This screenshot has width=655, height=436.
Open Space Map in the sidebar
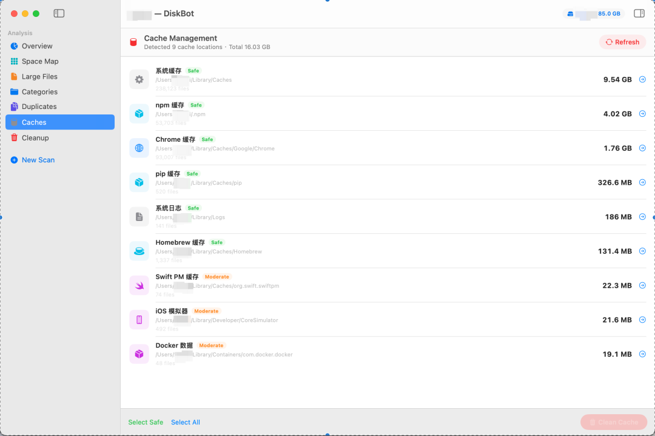point(59,61)
